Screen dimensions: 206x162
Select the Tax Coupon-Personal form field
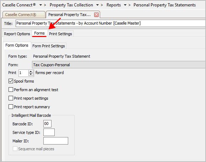119,65
